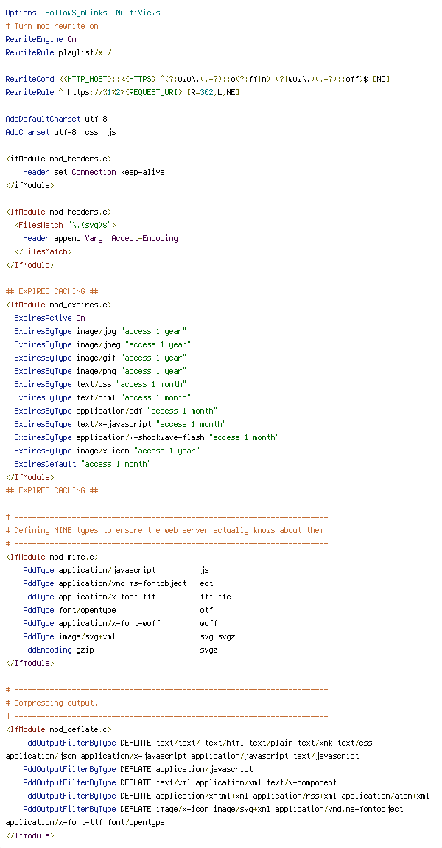Viewport: 442px width, 848px height.
Task: Click the ExpiresDefault access 1 month line
Action: pyautogui.click(x=83, y=464)
